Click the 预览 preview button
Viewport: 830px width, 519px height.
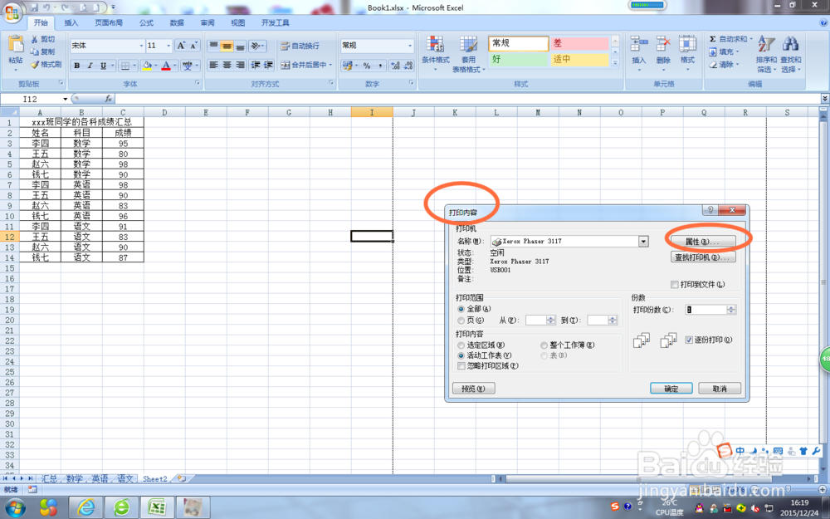point(473,389)
